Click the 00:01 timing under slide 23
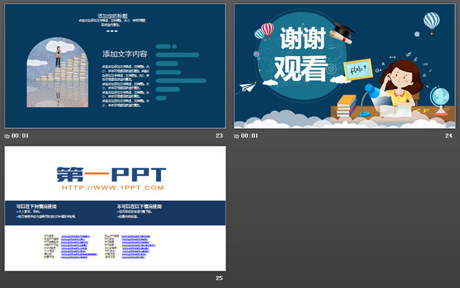The image size is (460, 288). pos(20,136)
